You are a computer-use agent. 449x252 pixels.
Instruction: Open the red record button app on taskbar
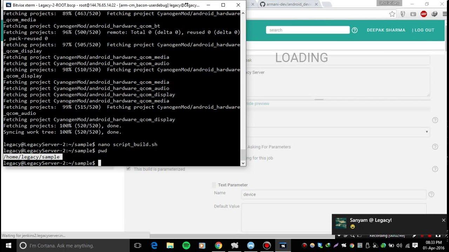(267, 246)
